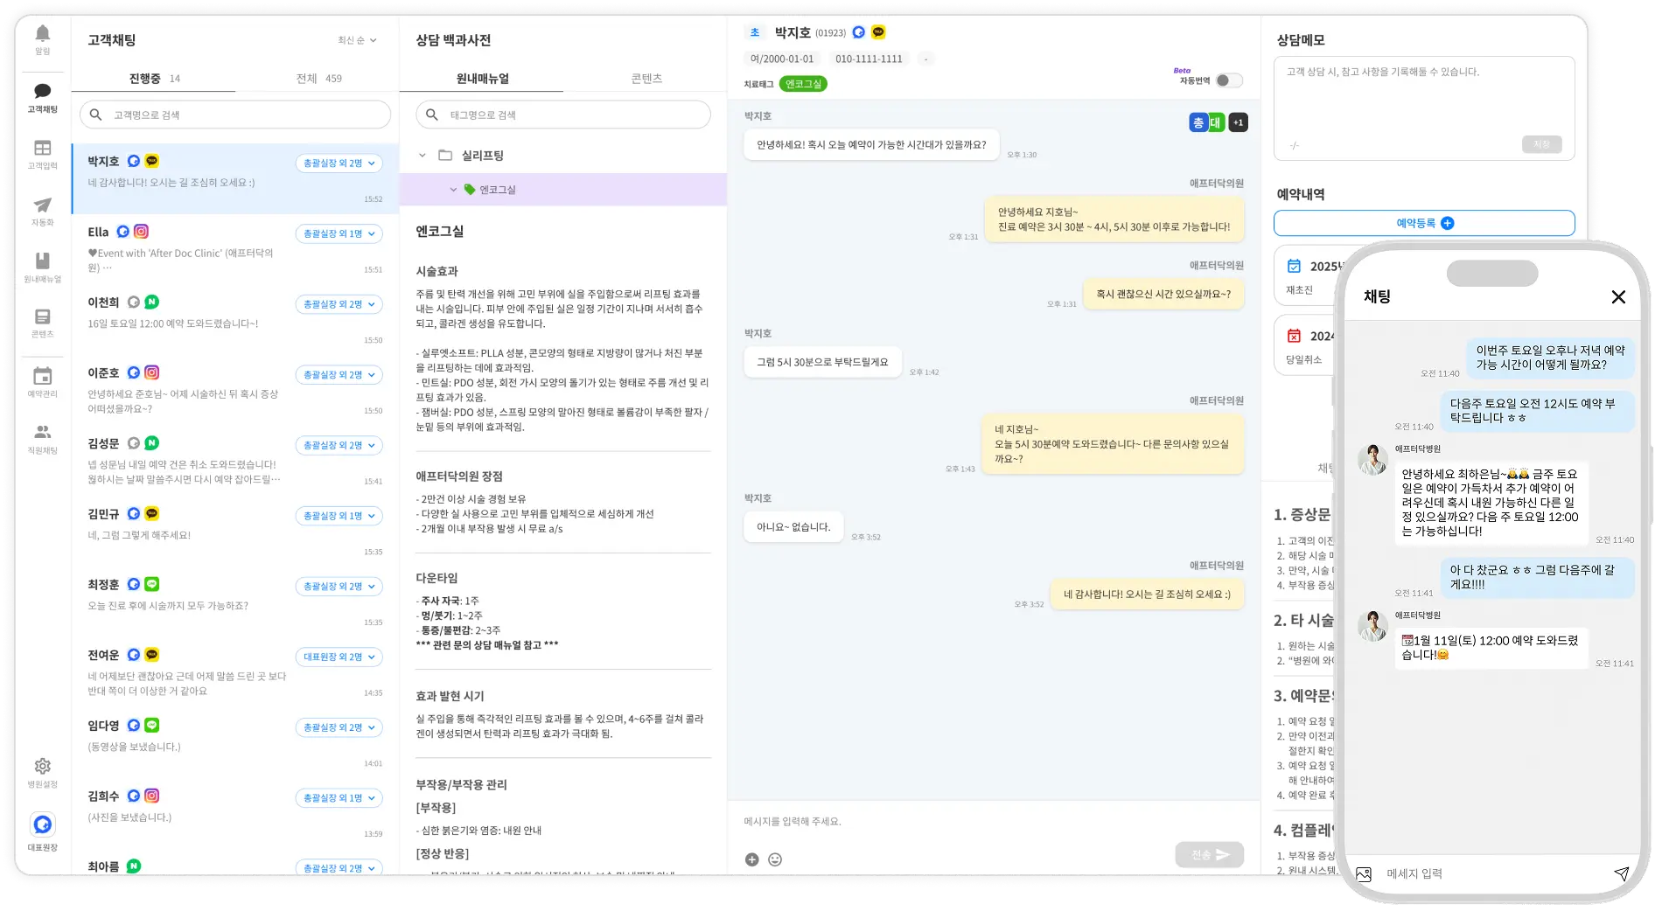Screen dimensions: 1676x911
Task: Open the 알림 bell icon in sidebar
Action: [42, 33]
